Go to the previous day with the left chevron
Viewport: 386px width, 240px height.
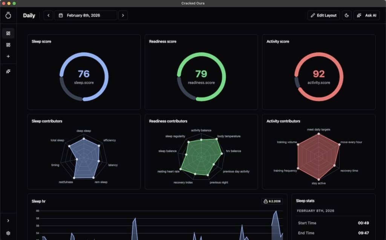click(48, 15)
